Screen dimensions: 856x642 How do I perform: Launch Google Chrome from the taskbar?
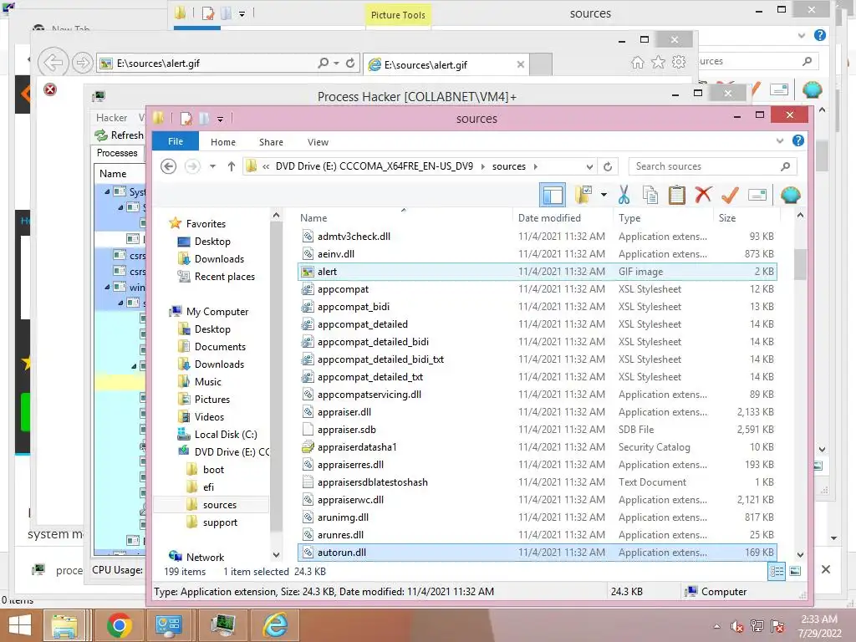pos(119,625)
